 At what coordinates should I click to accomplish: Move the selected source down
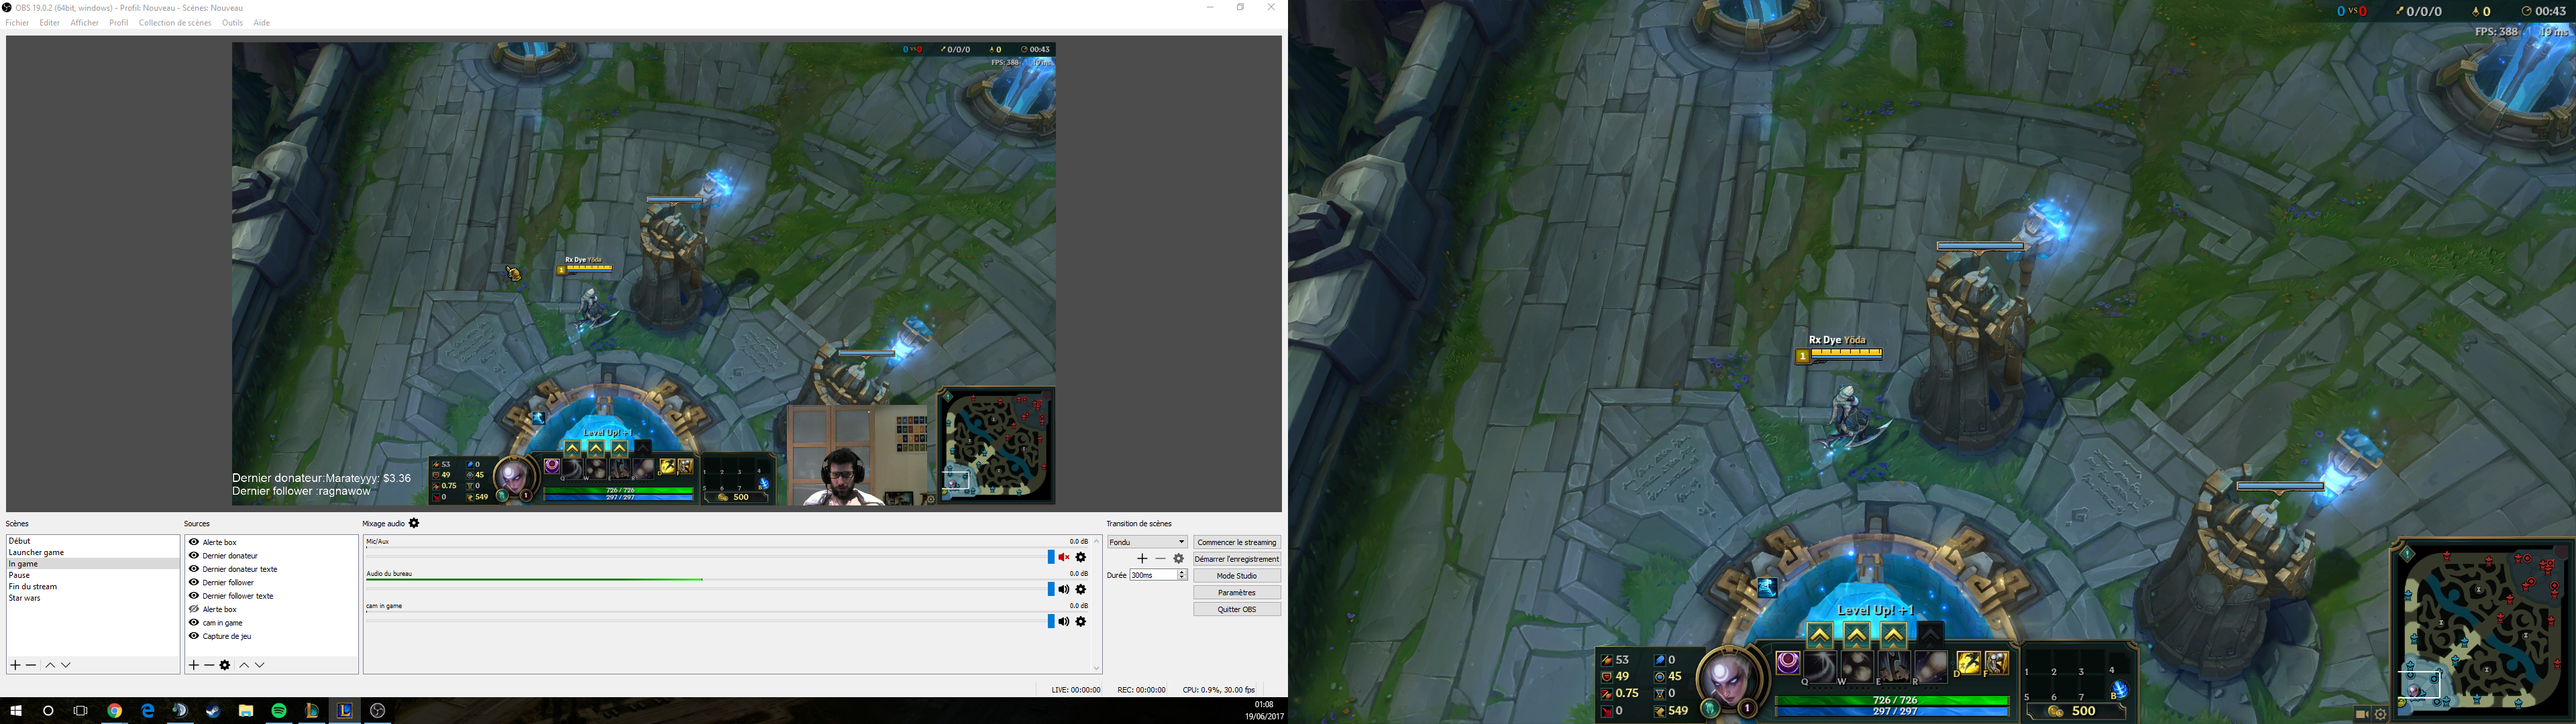tap(260, 665)
